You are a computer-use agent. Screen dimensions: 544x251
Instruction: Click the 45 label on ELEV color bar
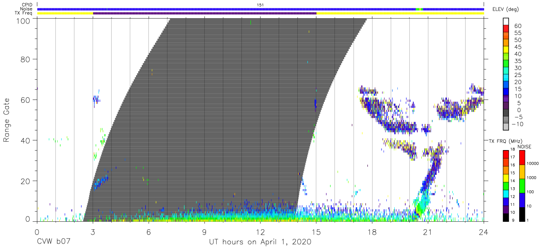(517, 47)
